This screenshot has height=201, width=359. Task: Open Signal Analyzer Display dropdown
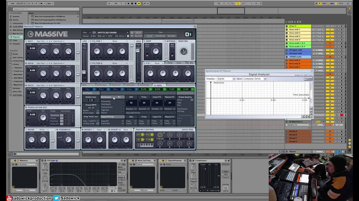pyautogui.click(x=226, y=79)
